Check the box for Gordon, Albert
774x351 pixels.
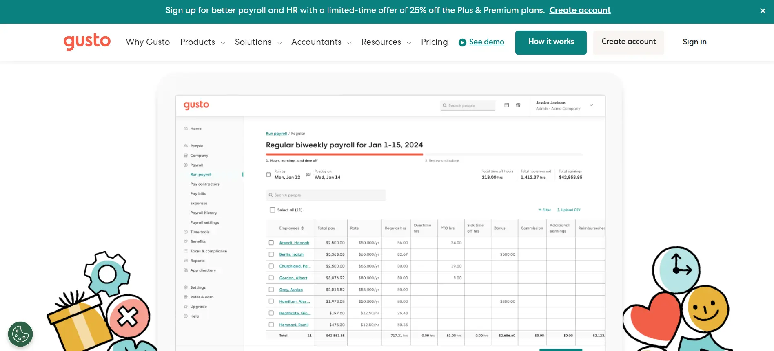(271, 278)
